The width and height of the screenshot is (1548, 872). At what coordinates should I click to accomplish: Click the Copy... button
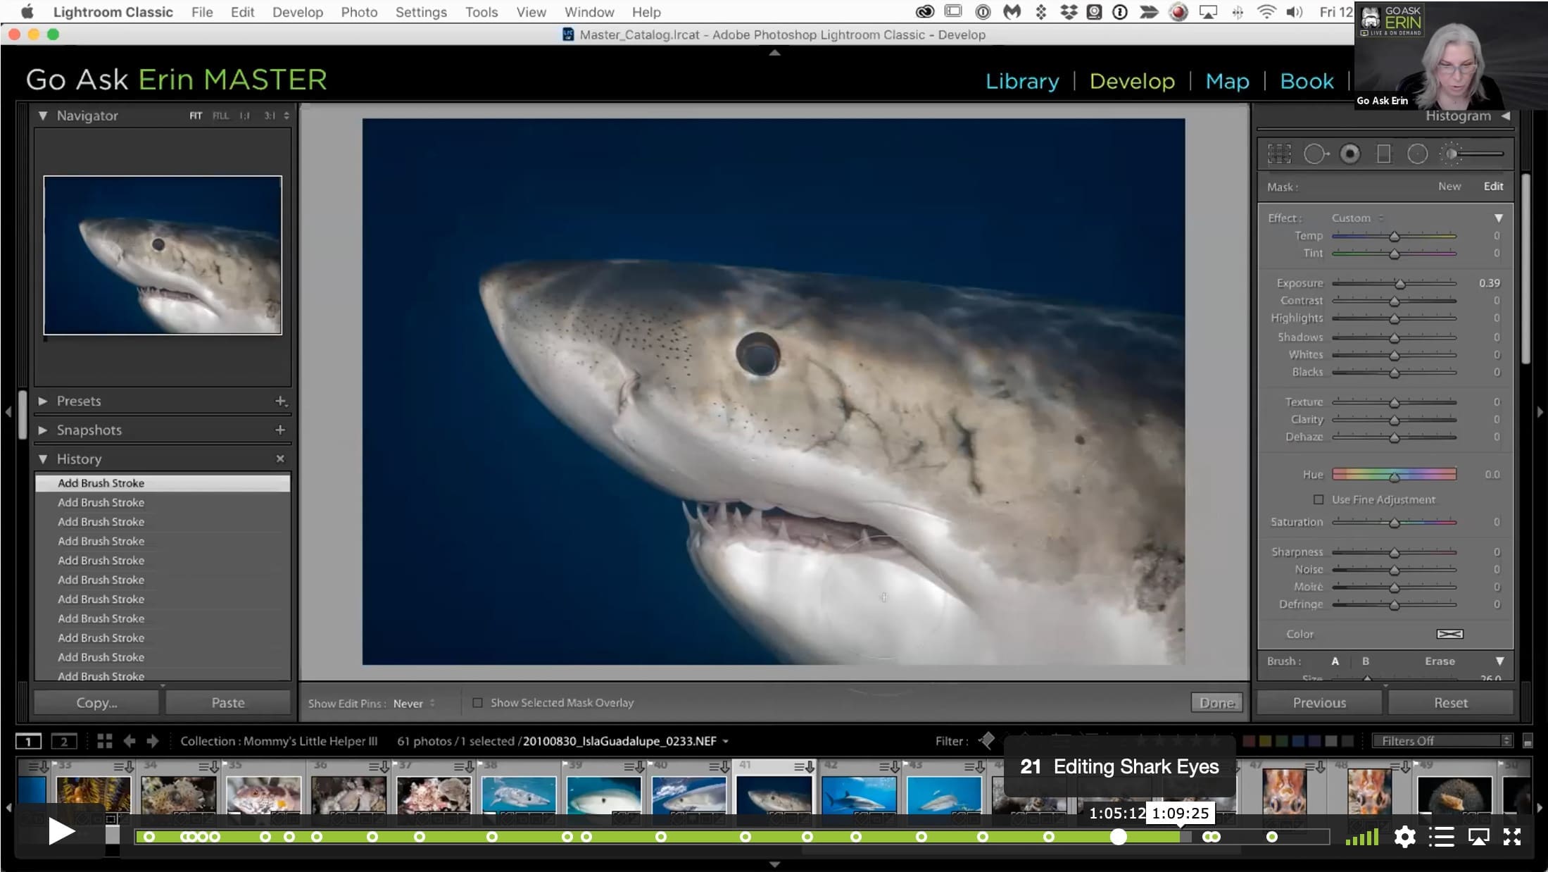(96, 703)
